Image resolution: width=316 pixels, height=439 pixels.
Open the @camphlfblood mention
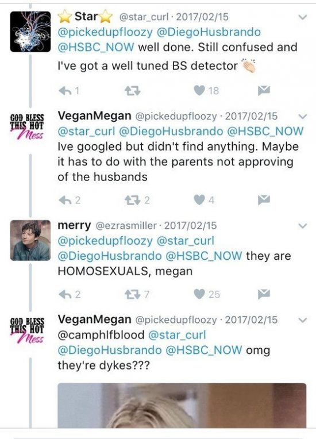coord(101,335)
